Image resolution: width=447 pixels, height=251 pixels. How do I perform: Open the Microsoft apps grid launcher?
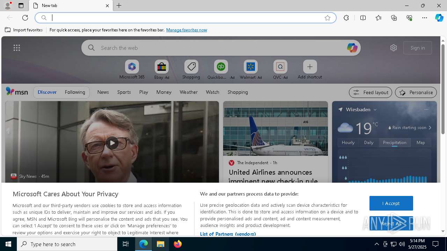pos(17,48)
